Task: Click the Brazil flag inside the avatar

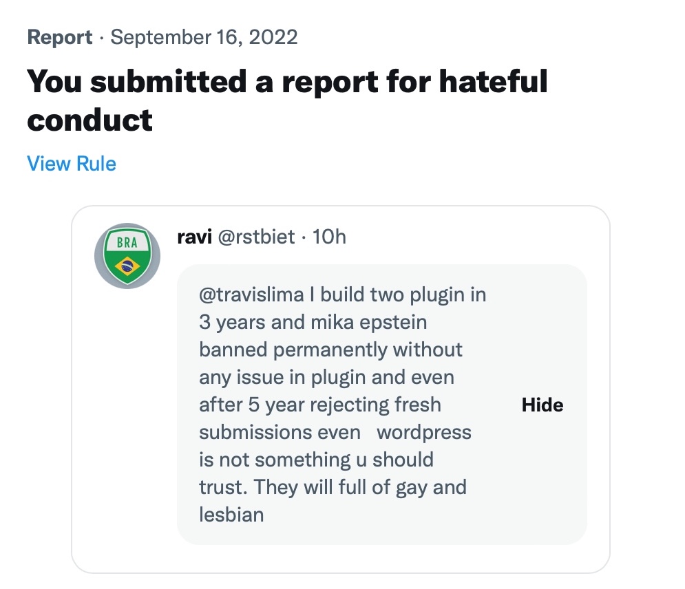Action: [x=127, y=265]
